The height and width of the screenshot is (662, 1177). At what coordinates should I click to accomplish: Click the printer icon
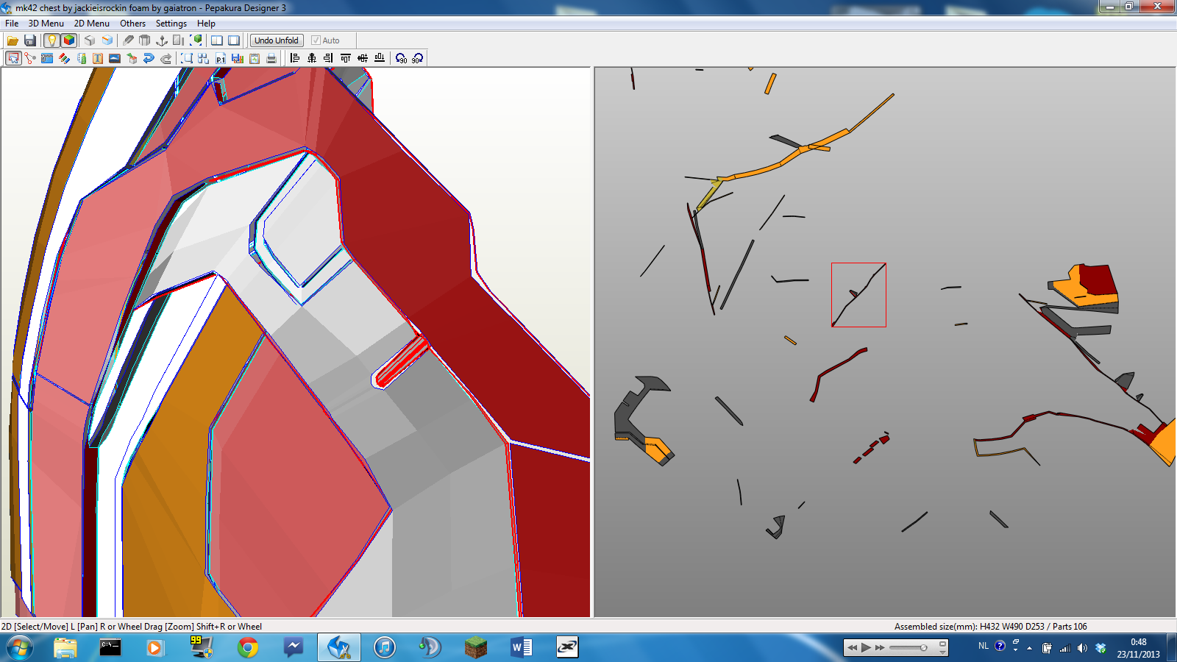click(271, 58)
